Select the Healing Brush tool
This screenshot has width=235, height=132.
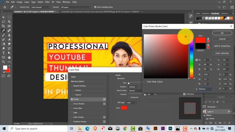tap(9, 30)
